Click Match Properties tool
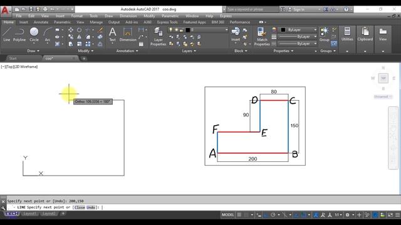401x225 pixels. pos(262,37)
